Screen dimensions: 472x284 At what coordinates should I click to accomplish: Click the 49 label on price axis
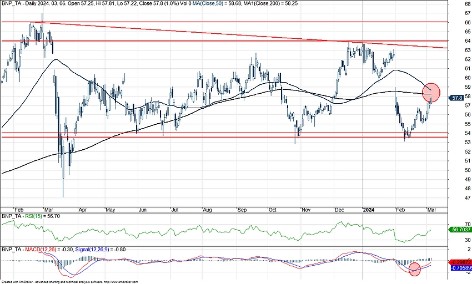pyautogui.click(x=468, y=179)
